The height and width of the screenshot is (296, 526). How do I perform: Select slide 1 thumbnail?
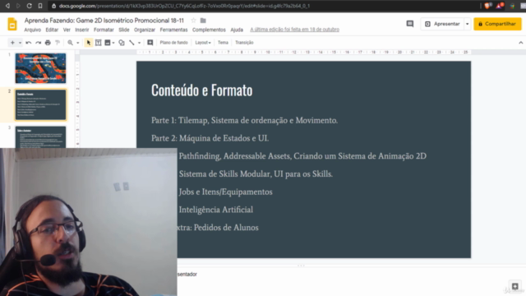(x=40, y=68)
